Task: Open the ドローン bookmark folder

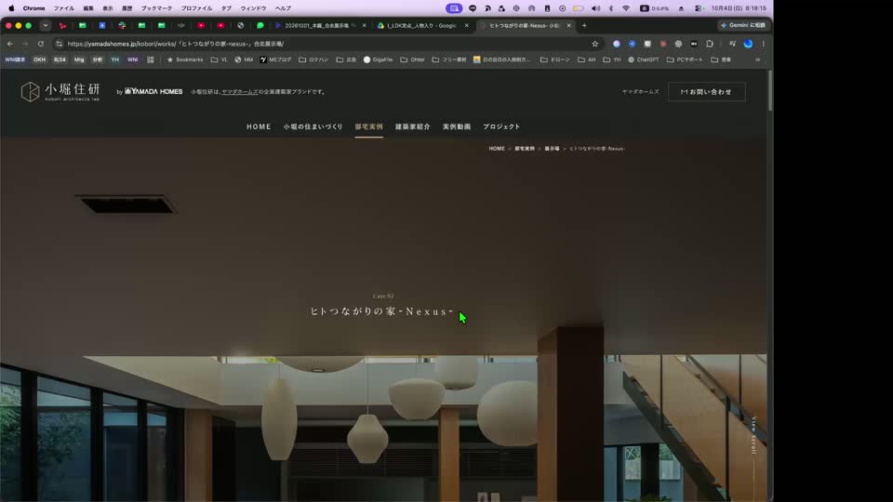Action: (554, 59)
